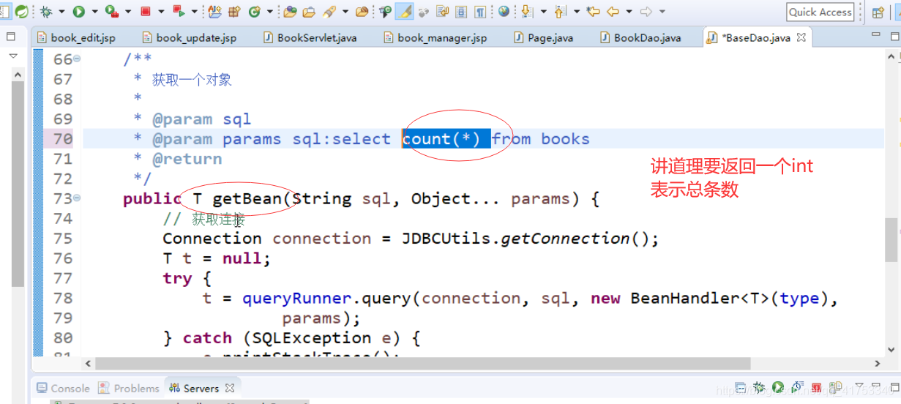Open the External Tools dropdown arrow
The height and width of the screenshot is (404, 901).
[x=128, y=12]
